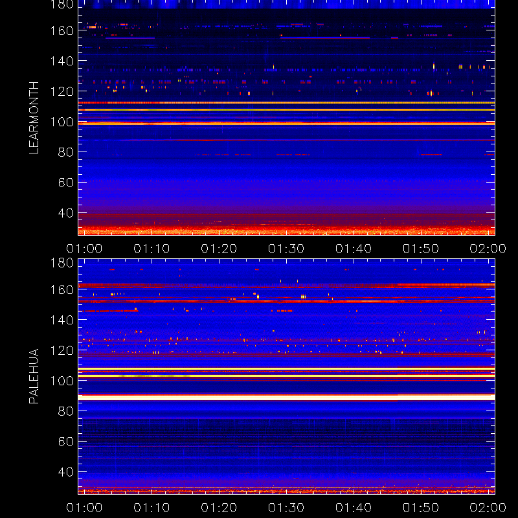Image resolution: width=518 pixels, height=518 pixels.
Task: Choose the 01:20 time label below PALEHUA plot
Action: pyautogui.click(x=219, y=508)
